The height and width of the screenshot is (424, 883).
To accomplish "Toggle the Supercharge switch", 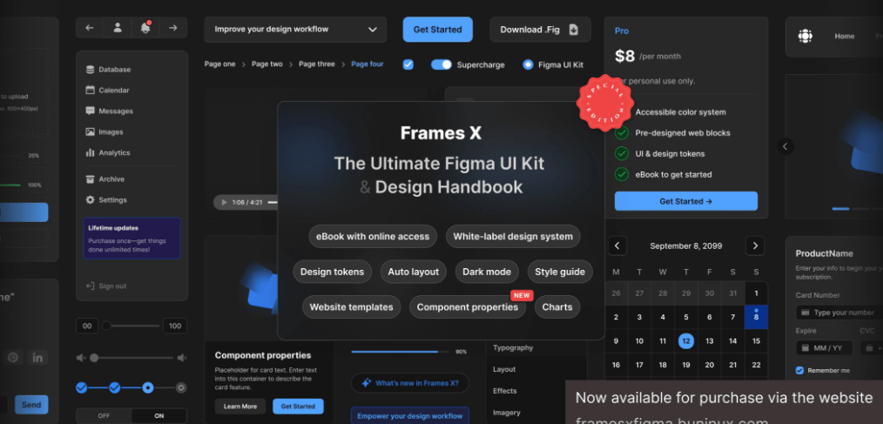I will click(441, 64).
